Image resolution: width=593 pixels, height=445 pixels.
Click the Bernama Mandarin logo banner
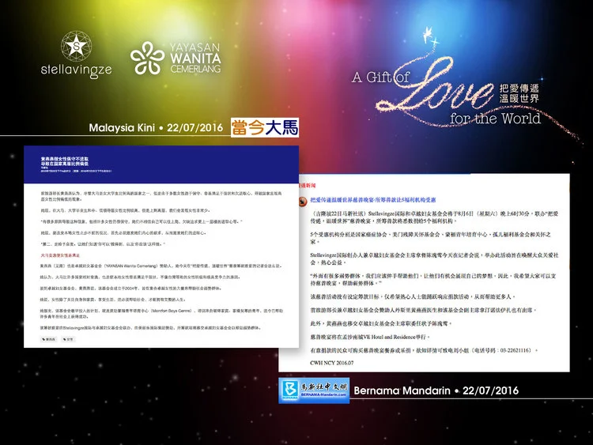point(314,390)
